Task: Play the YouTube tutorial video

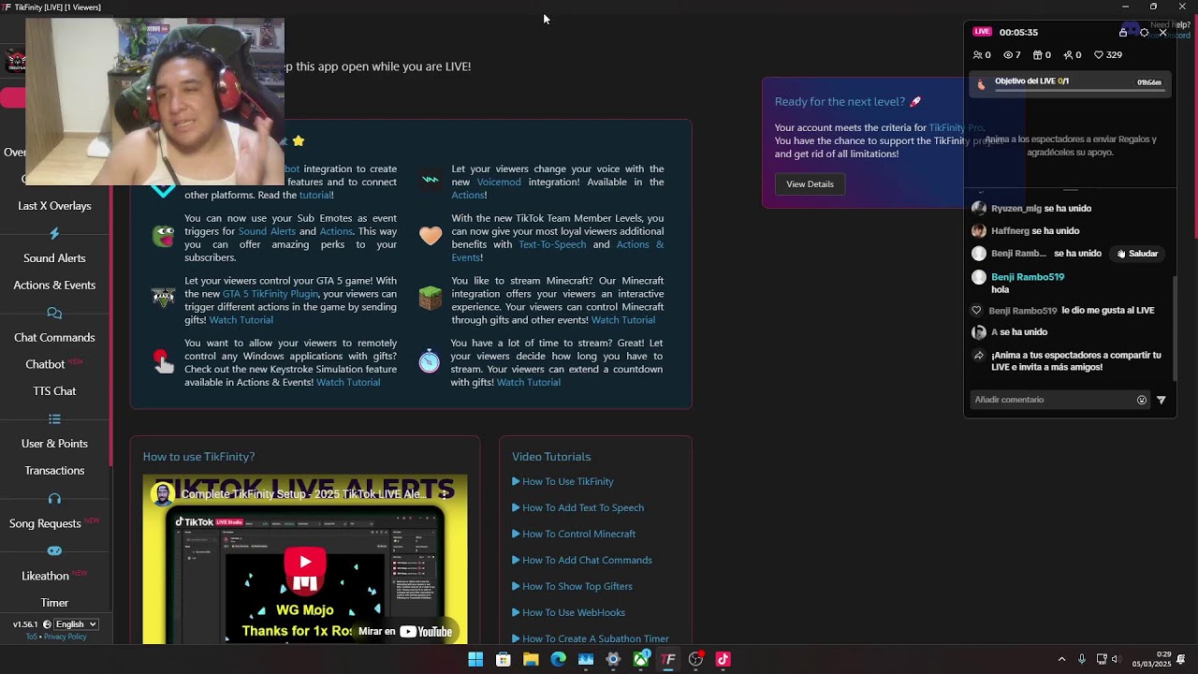Action: (x=305, y=562)
